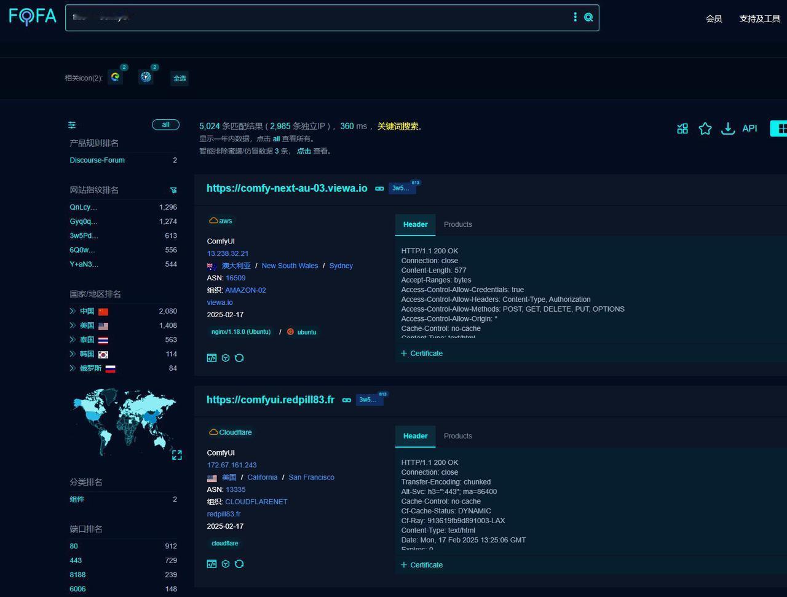Open the filter sliders icon in sidebar
The height and width of the screenshot is (597, 787).
pyautogui.click(x=72, y=125)
